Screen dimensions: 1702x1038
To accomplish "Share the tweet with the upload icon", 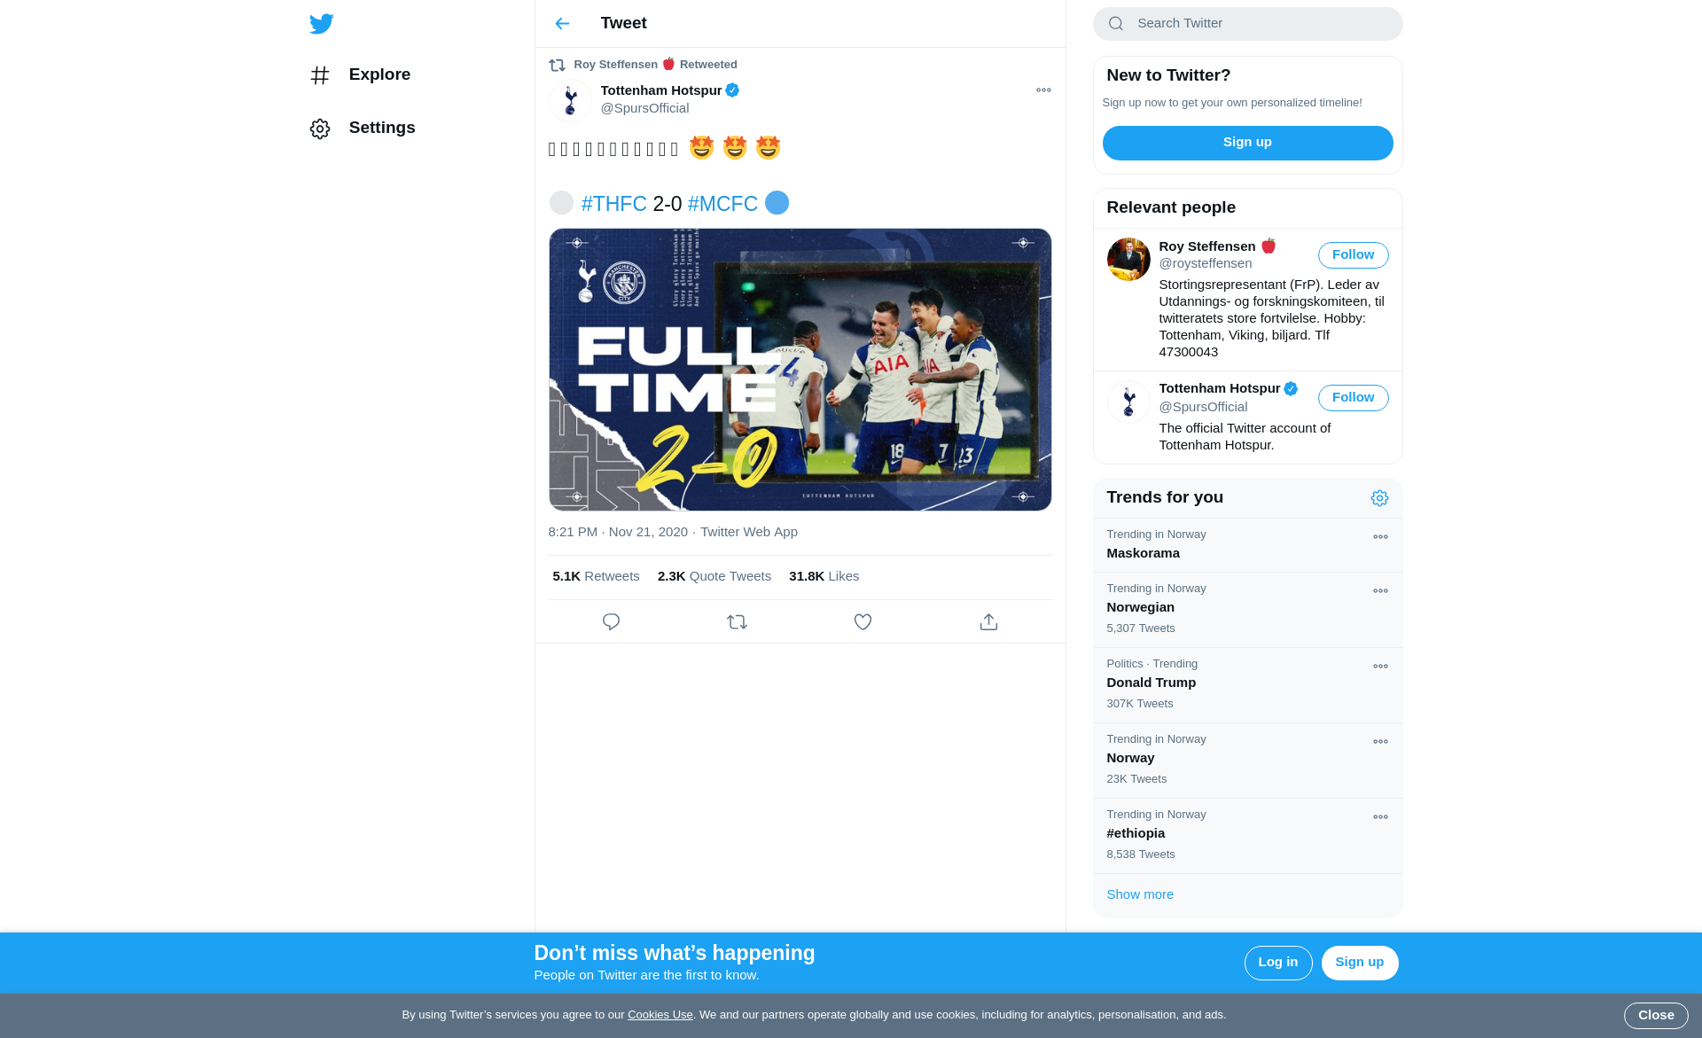I will coord(988,622).
